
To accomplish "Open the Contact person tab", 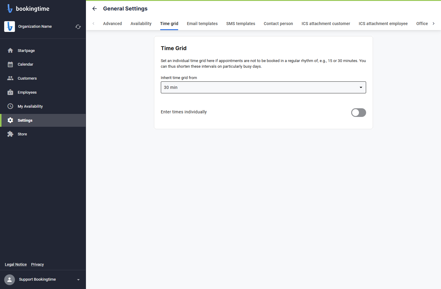I will coord(278,24).
